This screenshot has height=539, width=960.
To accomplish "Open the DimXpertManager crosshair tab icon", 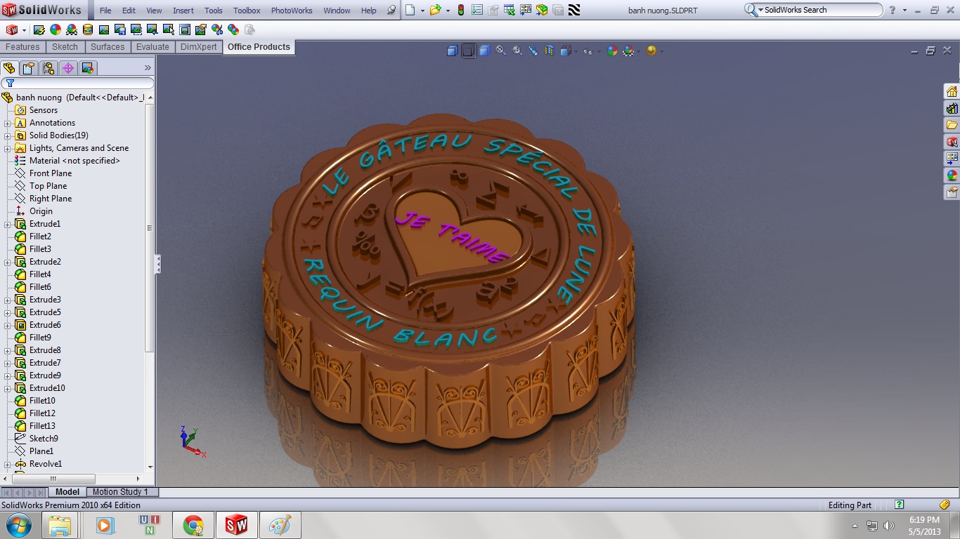I will 67,68.
